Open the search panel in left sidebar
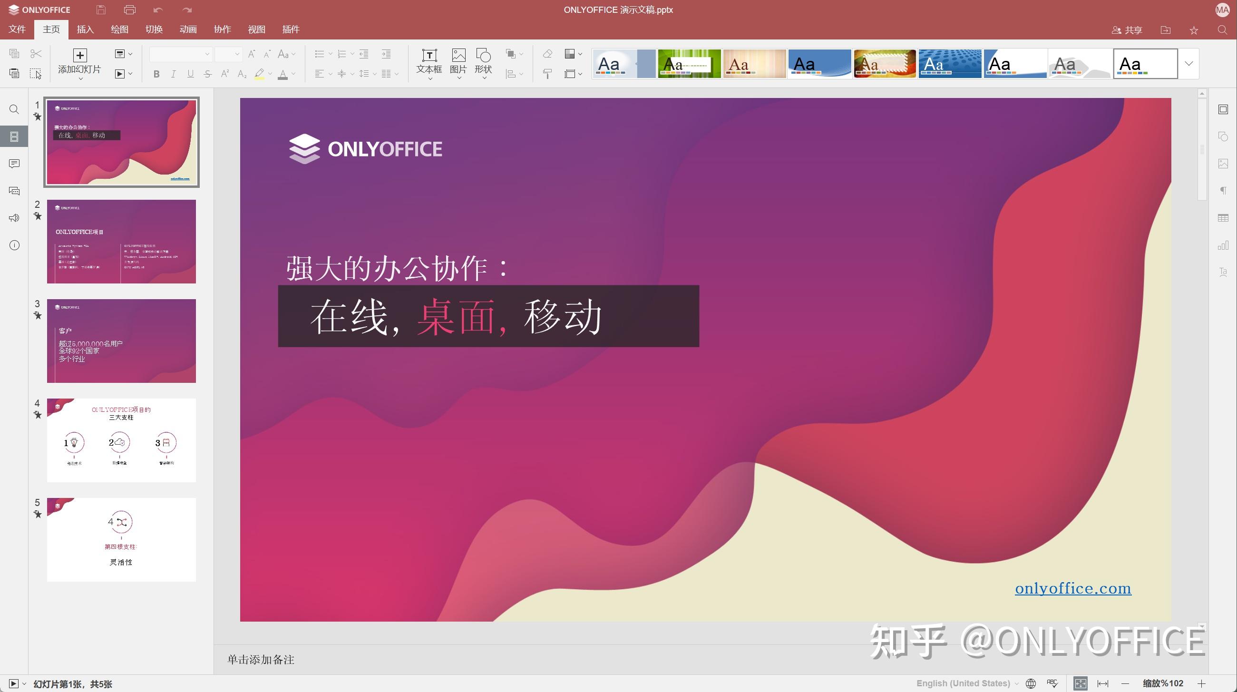 (14, 109)
